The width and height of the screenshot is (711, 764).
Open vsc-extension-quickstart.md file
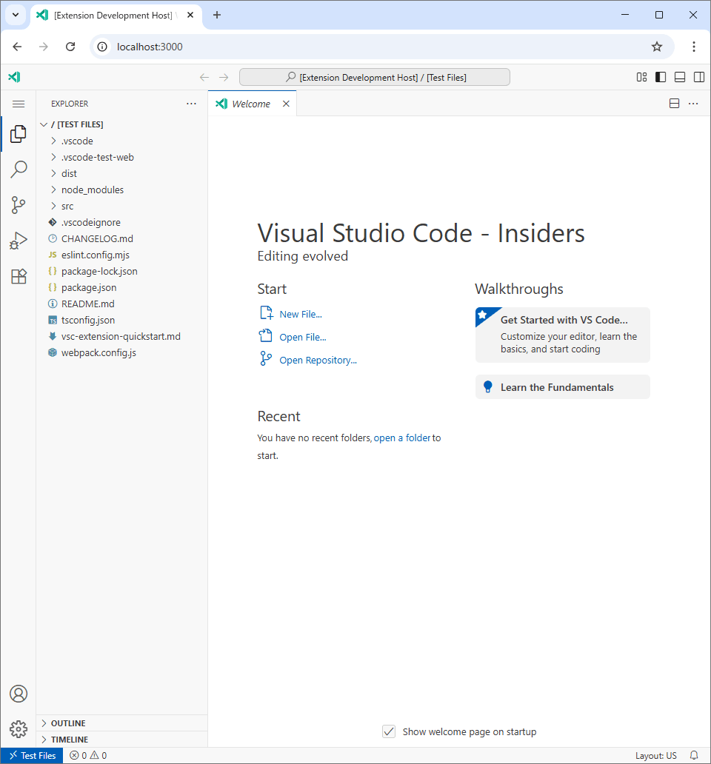121,337
